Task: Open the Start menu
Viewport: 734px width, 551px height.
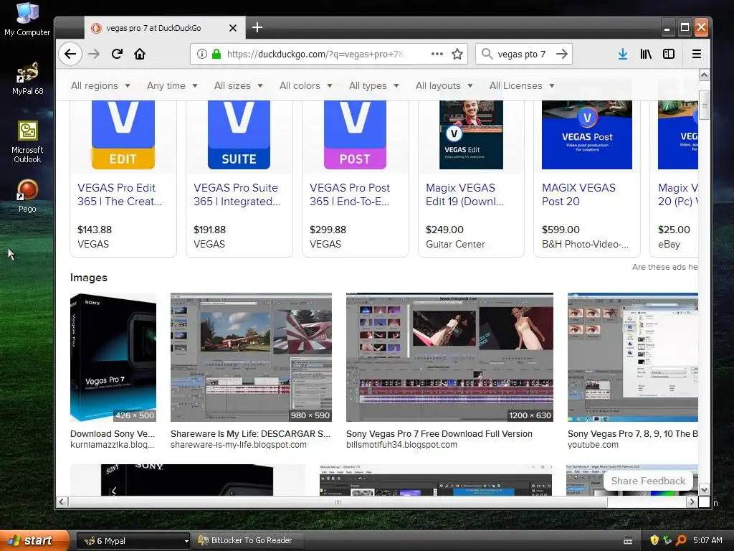Action: pyautogui.click(x=34, y=540)
